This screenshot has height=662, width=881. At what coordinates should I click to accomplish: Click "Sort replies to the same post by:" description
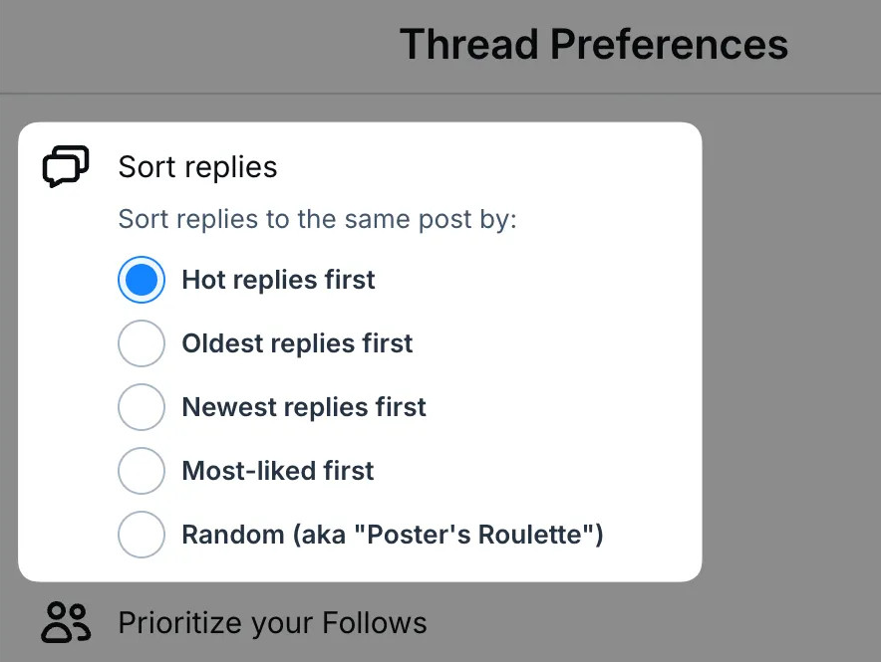317,219
